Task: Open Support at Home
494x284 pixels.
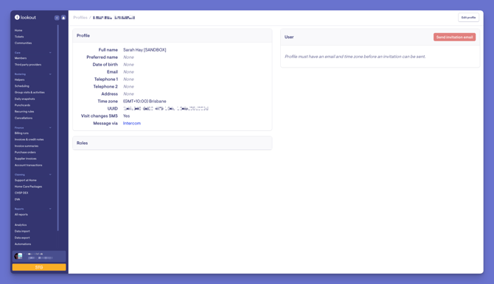Action: [x=26, y=180]
